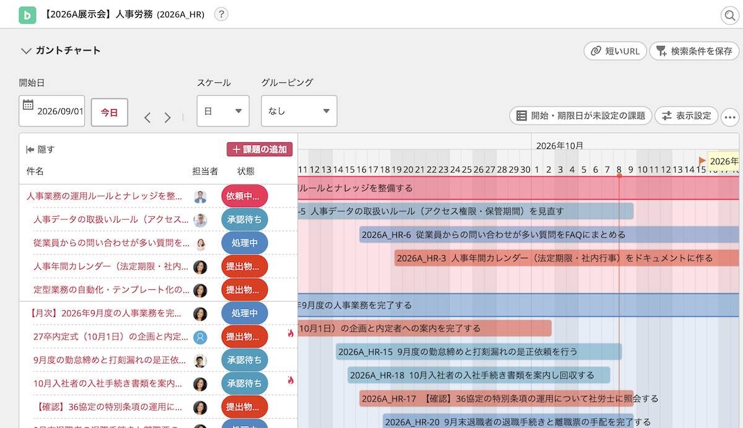Add an issue with 課題の追加
The width and height of the screenshot is (743, 428).
[x=259, y=149]
